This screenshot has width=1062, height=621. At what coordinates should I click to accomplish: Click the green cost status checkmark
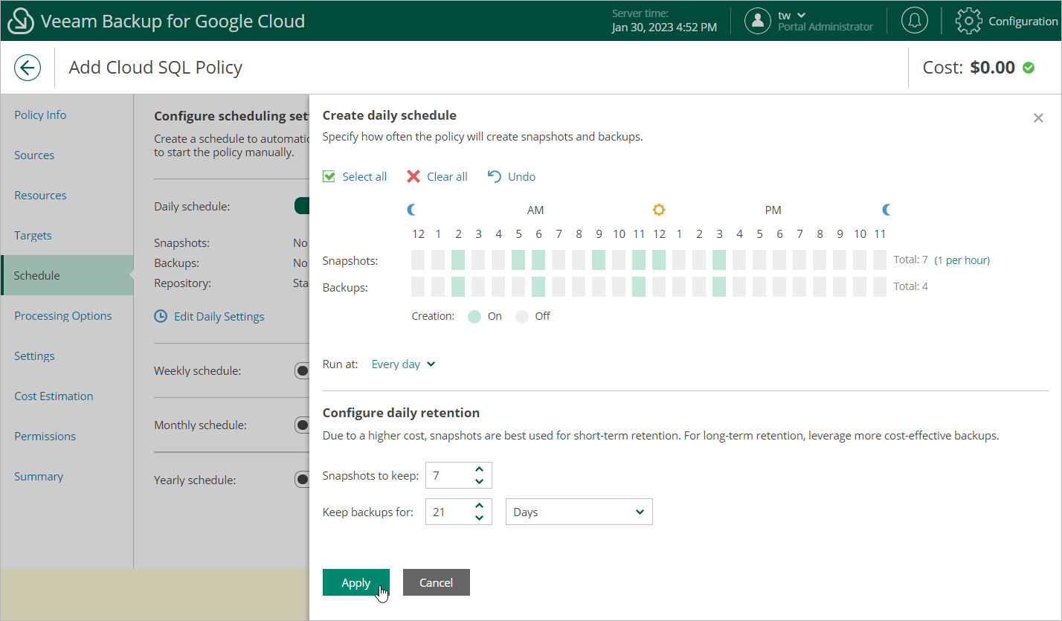pos(1029,68)
